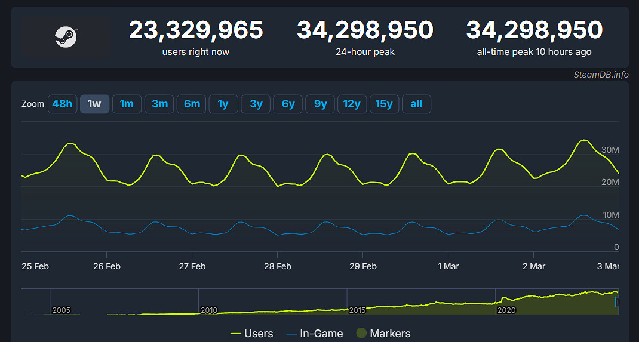Pick the 6y zoom option
Image resolution: width=639 pixels, height=342 pixels.
tap(288, 104)
